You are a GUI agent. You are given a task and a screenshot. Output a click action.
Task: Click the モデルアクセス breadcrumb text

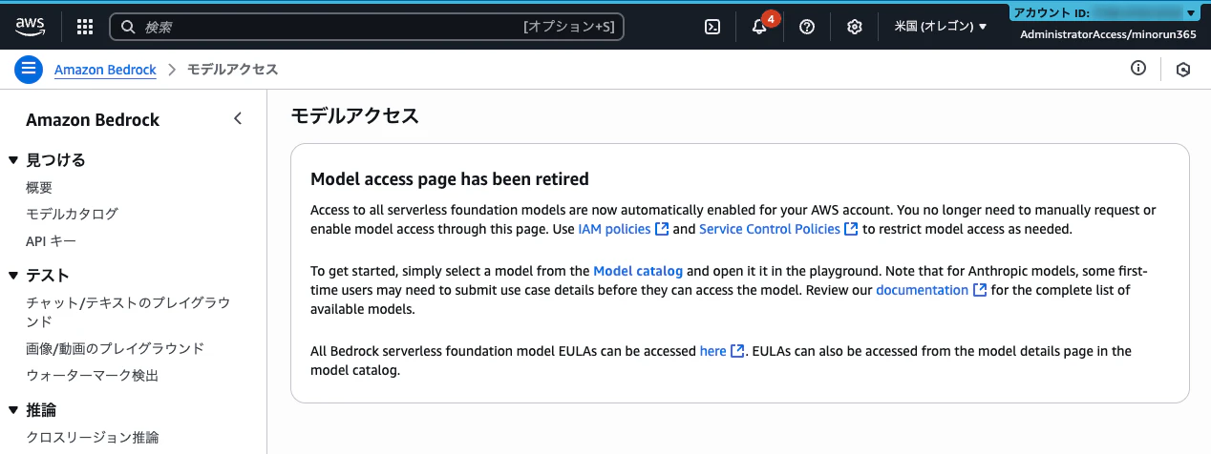[x=232, y=70]
